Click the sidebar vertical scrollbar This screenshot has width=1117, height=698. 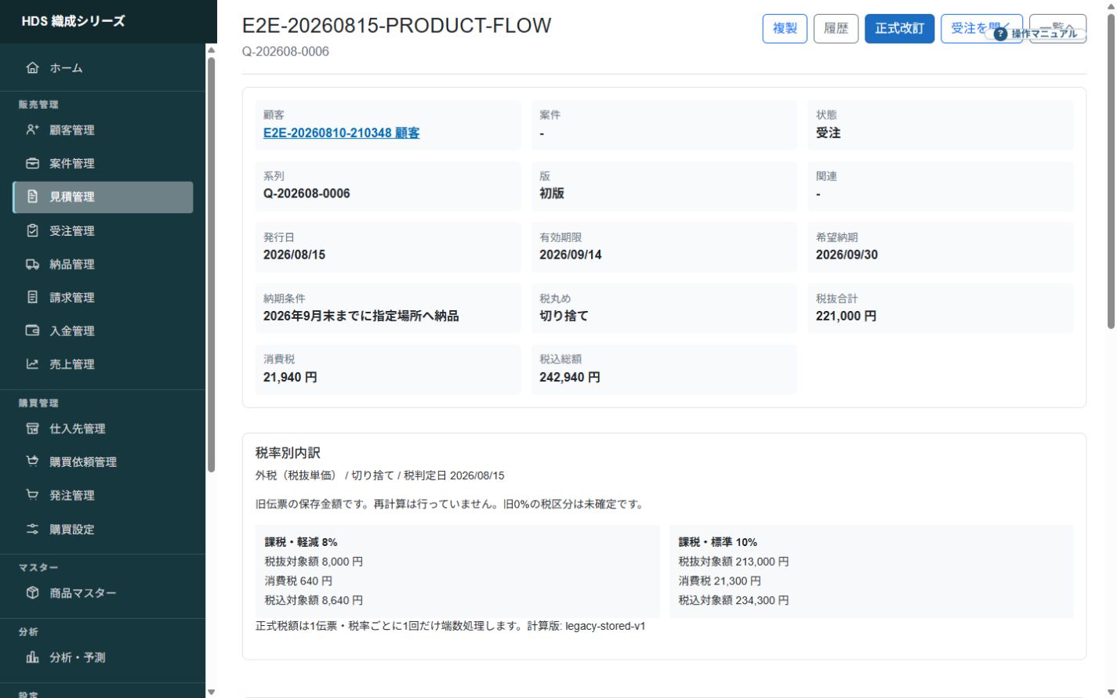pyautogui.click(x=211, y=265)
